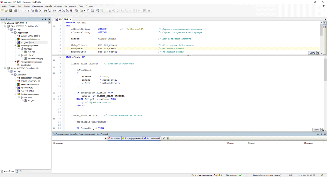Screen dimensions: 327x177
Task: Toggle the warnings filter button
Action: pos(132,138)
